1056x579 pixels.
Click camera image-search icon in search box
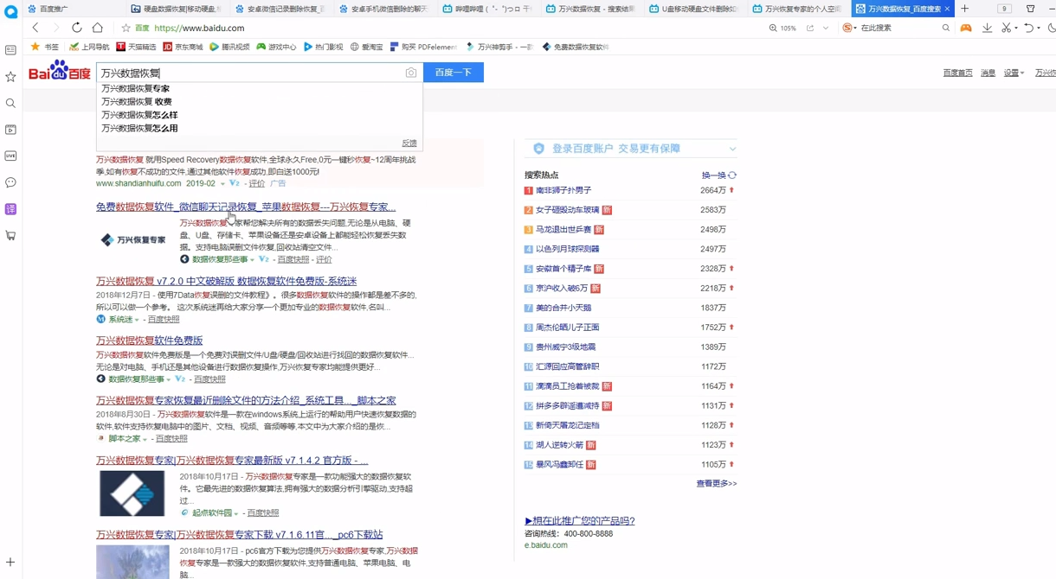pos(411,73)
